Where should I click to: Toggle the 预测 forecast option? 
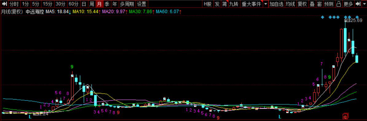[329, 4]
